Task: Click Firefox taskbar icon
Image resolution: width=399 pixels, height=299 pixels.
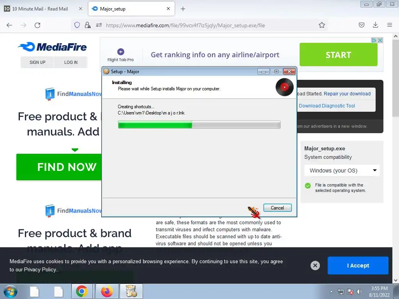Action: click(107, 291)
